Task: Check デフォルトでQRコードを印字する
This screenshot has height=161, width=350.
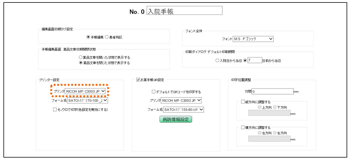Action: [153, 92]
